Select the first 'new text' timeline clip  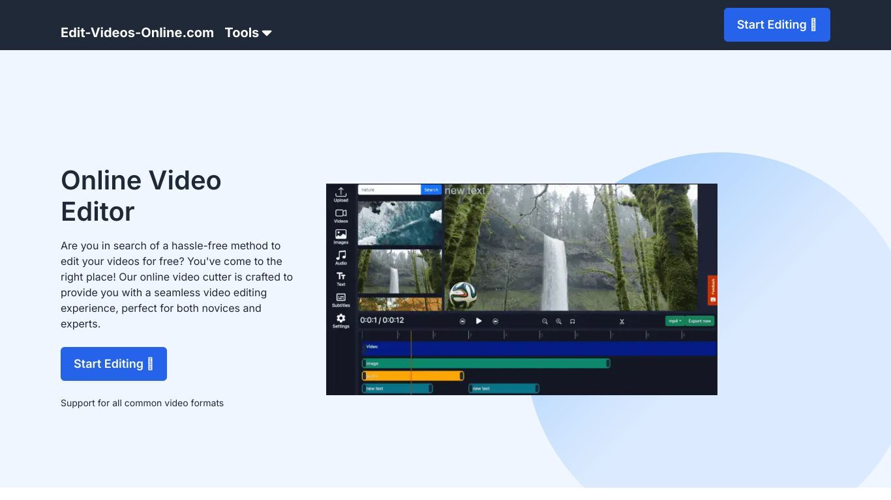[x=397, y=389]
